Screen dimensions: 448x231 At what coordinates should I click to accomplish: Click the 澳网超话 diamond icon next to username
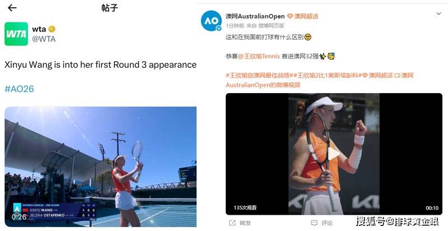pyautogui.click(x=290, y=16)
